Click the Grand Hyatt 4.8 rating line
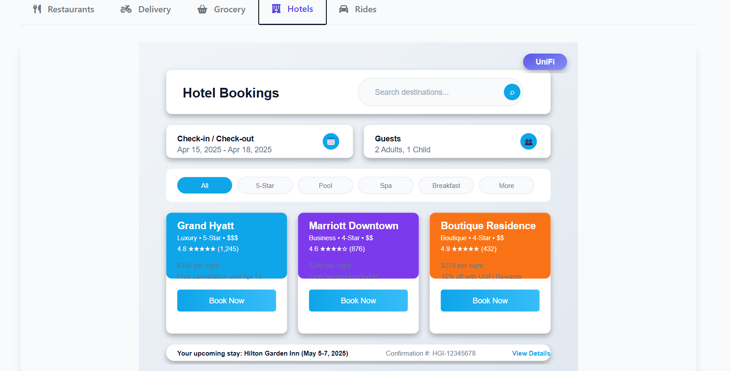Image resolution: width=730 pixels, height=371 pixels. click(x=208, y=249)
